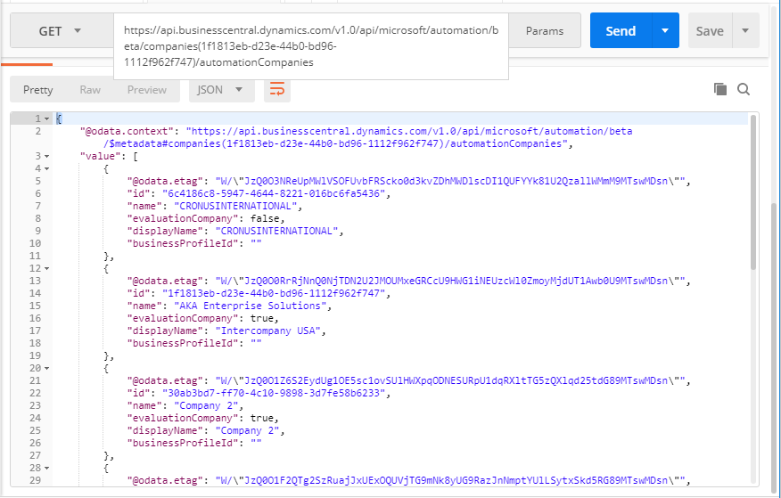
Task: Open the GET method dropdown
Action: [x=60, y=30]
